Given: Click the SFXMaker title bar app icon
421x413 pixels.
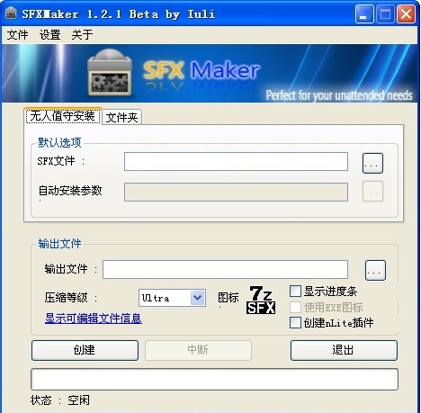Looking at the screenshot, I should [x=11, y=13].
